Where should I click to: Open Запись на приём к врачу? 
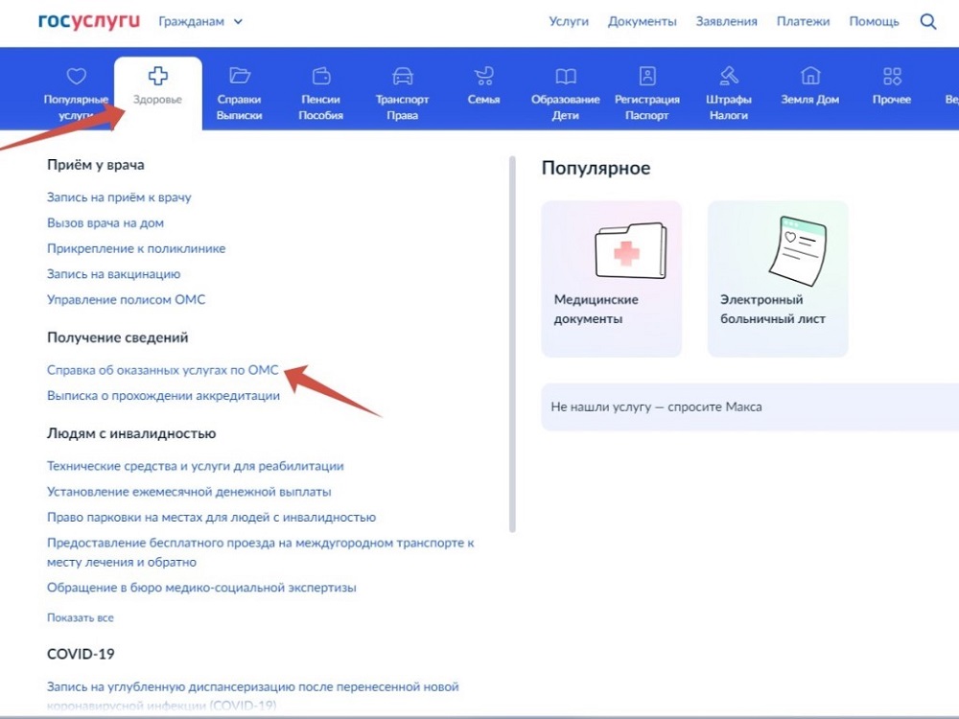pos(119,197)
